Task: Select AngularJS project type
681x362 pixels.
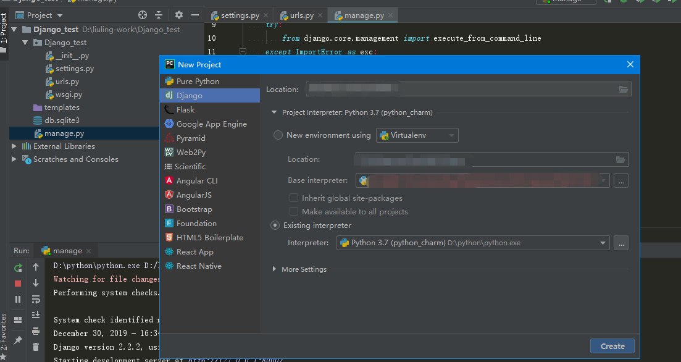Action: click(210, 195)
